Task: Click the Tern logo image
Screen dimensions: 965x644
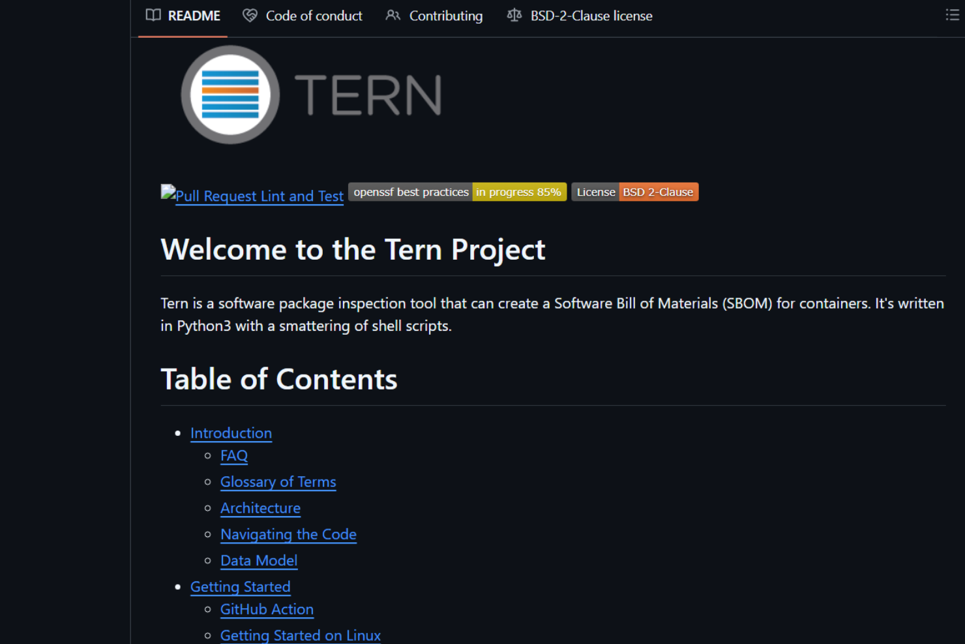Action: click(x=312, y=95)
